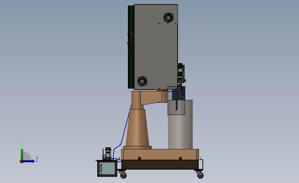Click the red triad origin point
This screenshot has height=183, width=299.
[21, 162]
